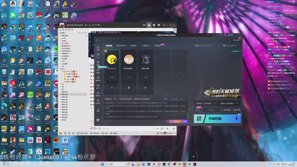
Task: Click the NEW gamepad icon button above 互选模式
Action: (198, 110)
